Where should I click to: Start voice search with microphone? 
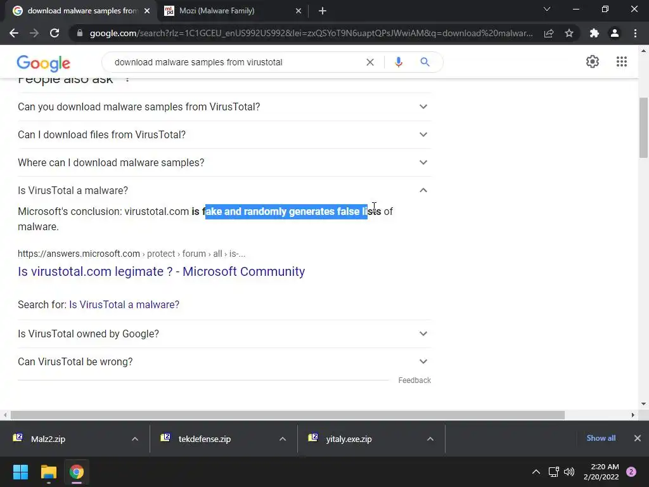(398, 62)
